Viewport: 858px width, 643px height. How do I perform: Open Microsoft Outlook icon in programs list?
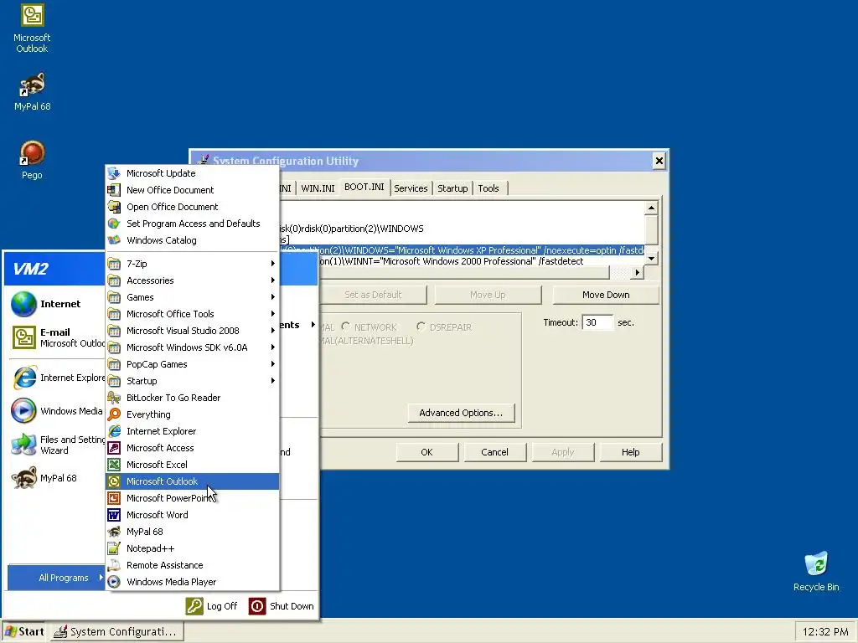[x=114, y=481]
